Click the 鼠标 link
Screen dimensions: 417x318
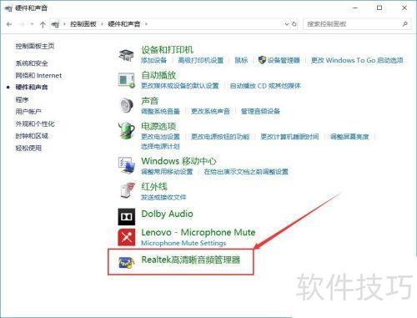[241, 60]
